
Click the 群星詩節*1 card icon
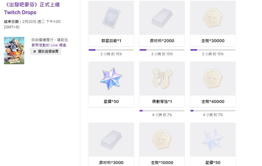111,18
